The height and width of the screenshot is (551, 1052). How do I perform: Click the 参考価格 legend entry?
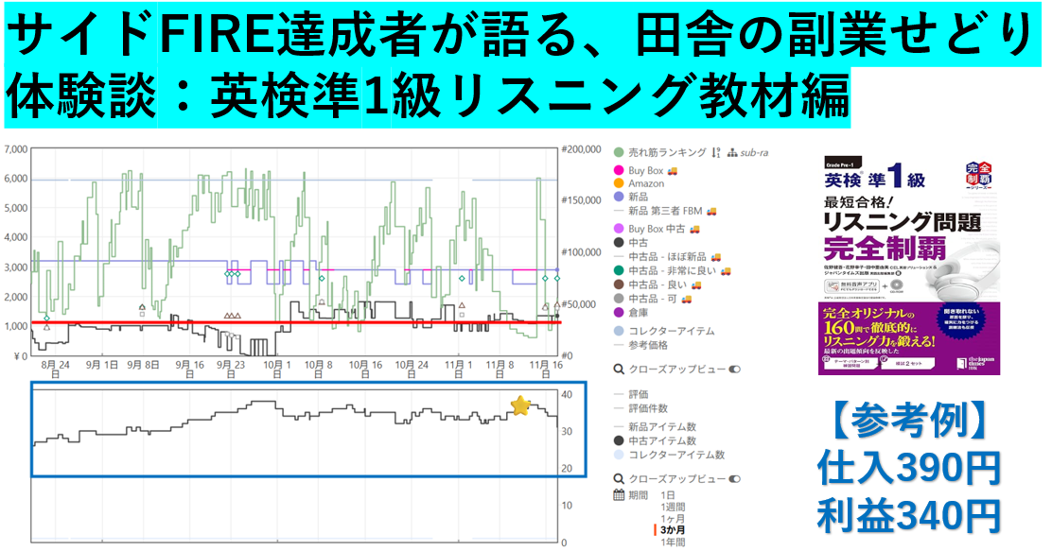click(x=647, y=345)
